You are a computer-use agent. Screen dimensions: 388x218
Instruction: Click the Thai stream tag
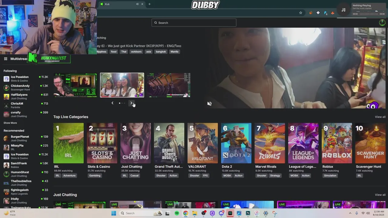point(124,51)
